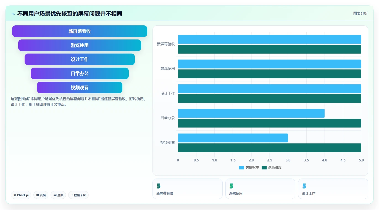Image resolution: width=379 pixels, height=210 pixels.
Task: Click the green 落地难度 bar for 视频观看
Action: [x=270, y=148]
